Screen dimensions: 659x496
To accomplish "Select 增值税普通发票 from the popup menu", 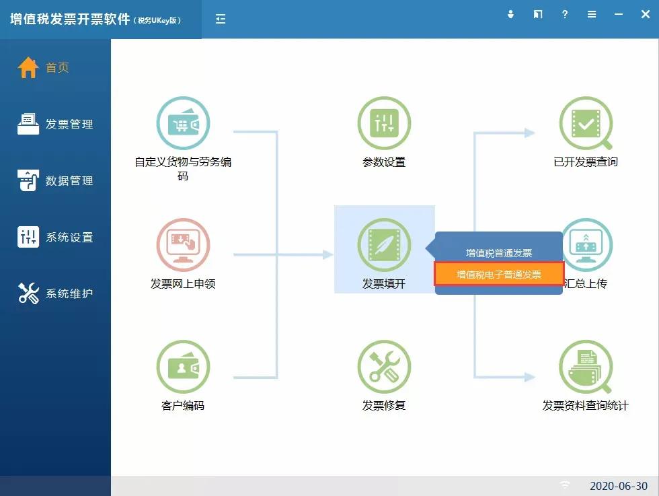I will [x=498, y=252].
